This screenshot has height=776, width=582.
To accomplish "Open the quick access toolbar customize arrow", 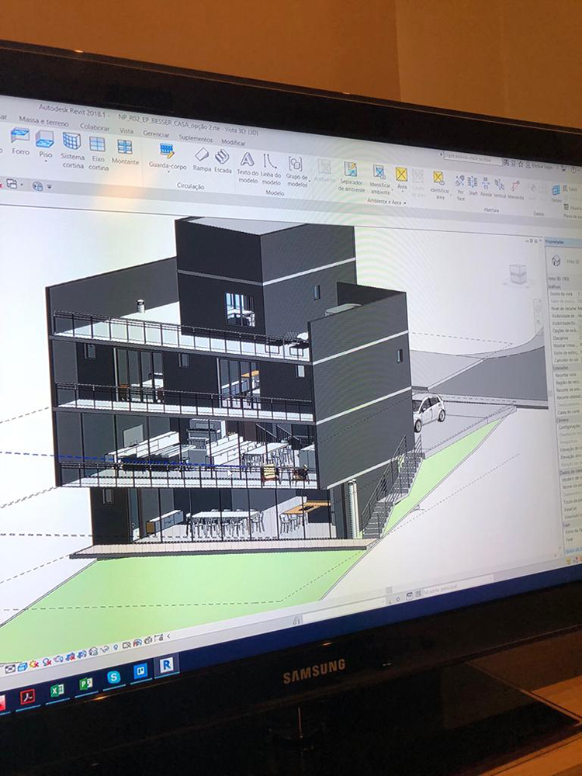I will tap(50, 188).
